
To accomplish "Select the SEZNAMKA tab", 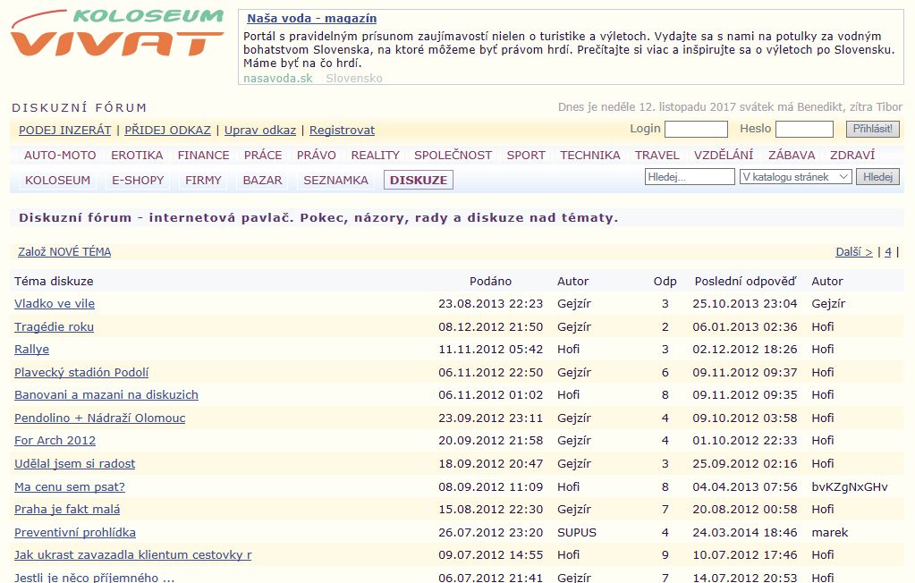I will click(335, 180).
